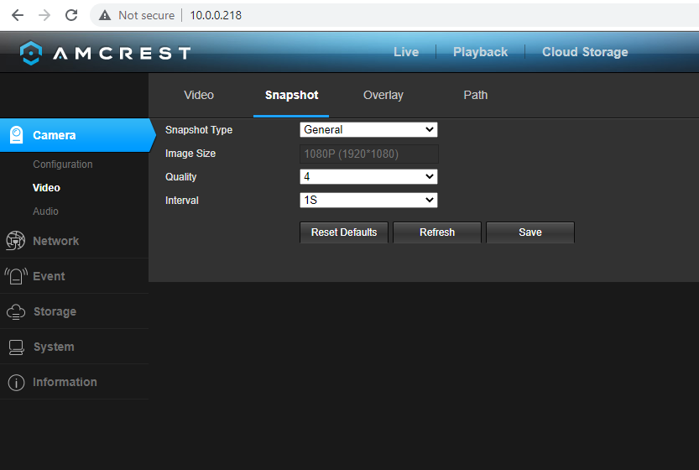
Task: Save the snapshot settings
Action: point(530,232)
